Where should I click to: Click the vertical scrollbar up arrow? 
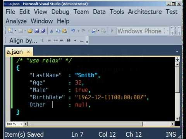(177, 64)
